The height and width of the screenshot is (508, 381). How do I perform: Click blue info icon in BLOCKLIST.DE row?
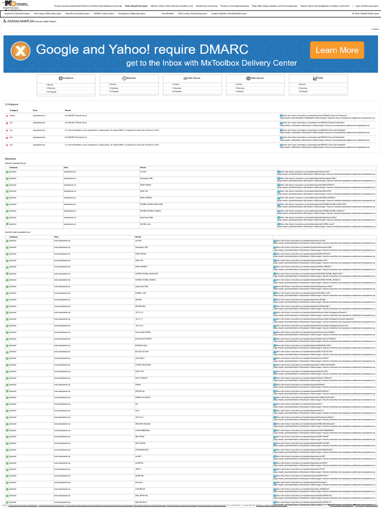tap(274, 352)
